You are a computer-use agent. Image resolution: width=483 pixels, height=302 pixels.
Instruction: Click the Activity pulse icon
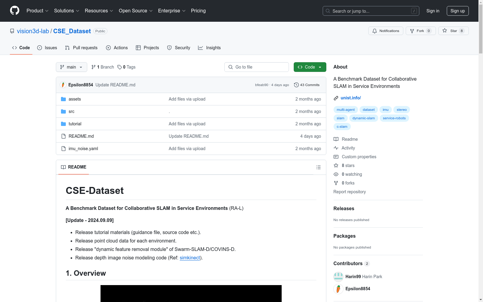coord(336,148)
